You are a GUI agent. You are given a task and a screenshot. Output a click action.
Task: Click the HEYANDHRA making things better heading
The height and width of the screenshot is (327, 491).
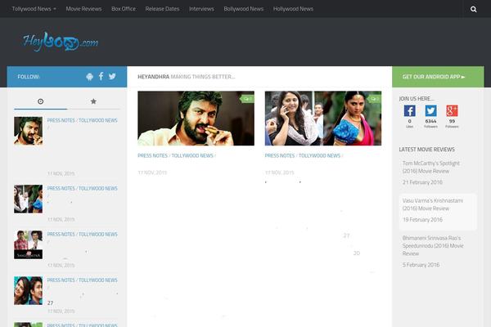point(187,77)
